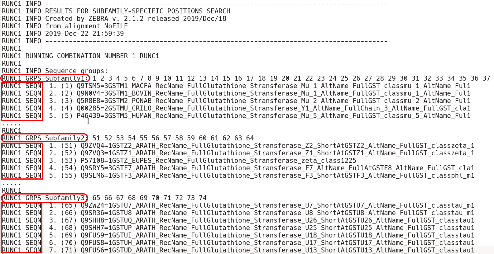Click the Q9SRY5 GSTF7_ARATH sequence line
The width and height of the screenshot is (494, 254).
238,168
